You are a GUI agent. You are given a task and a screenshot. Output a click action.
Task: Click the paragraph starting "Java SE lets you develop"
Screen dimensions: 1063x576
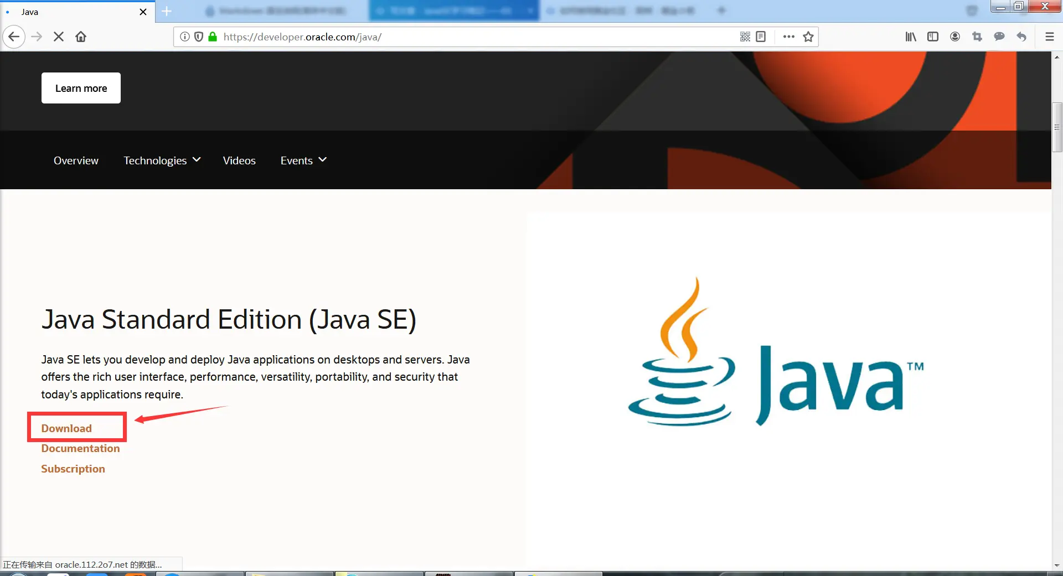click(x=255, y=377)
